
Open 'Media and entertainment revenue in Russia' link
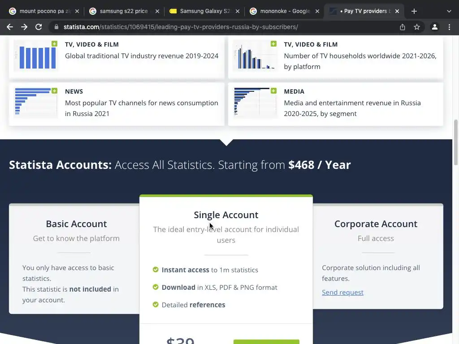pos(352,108)
